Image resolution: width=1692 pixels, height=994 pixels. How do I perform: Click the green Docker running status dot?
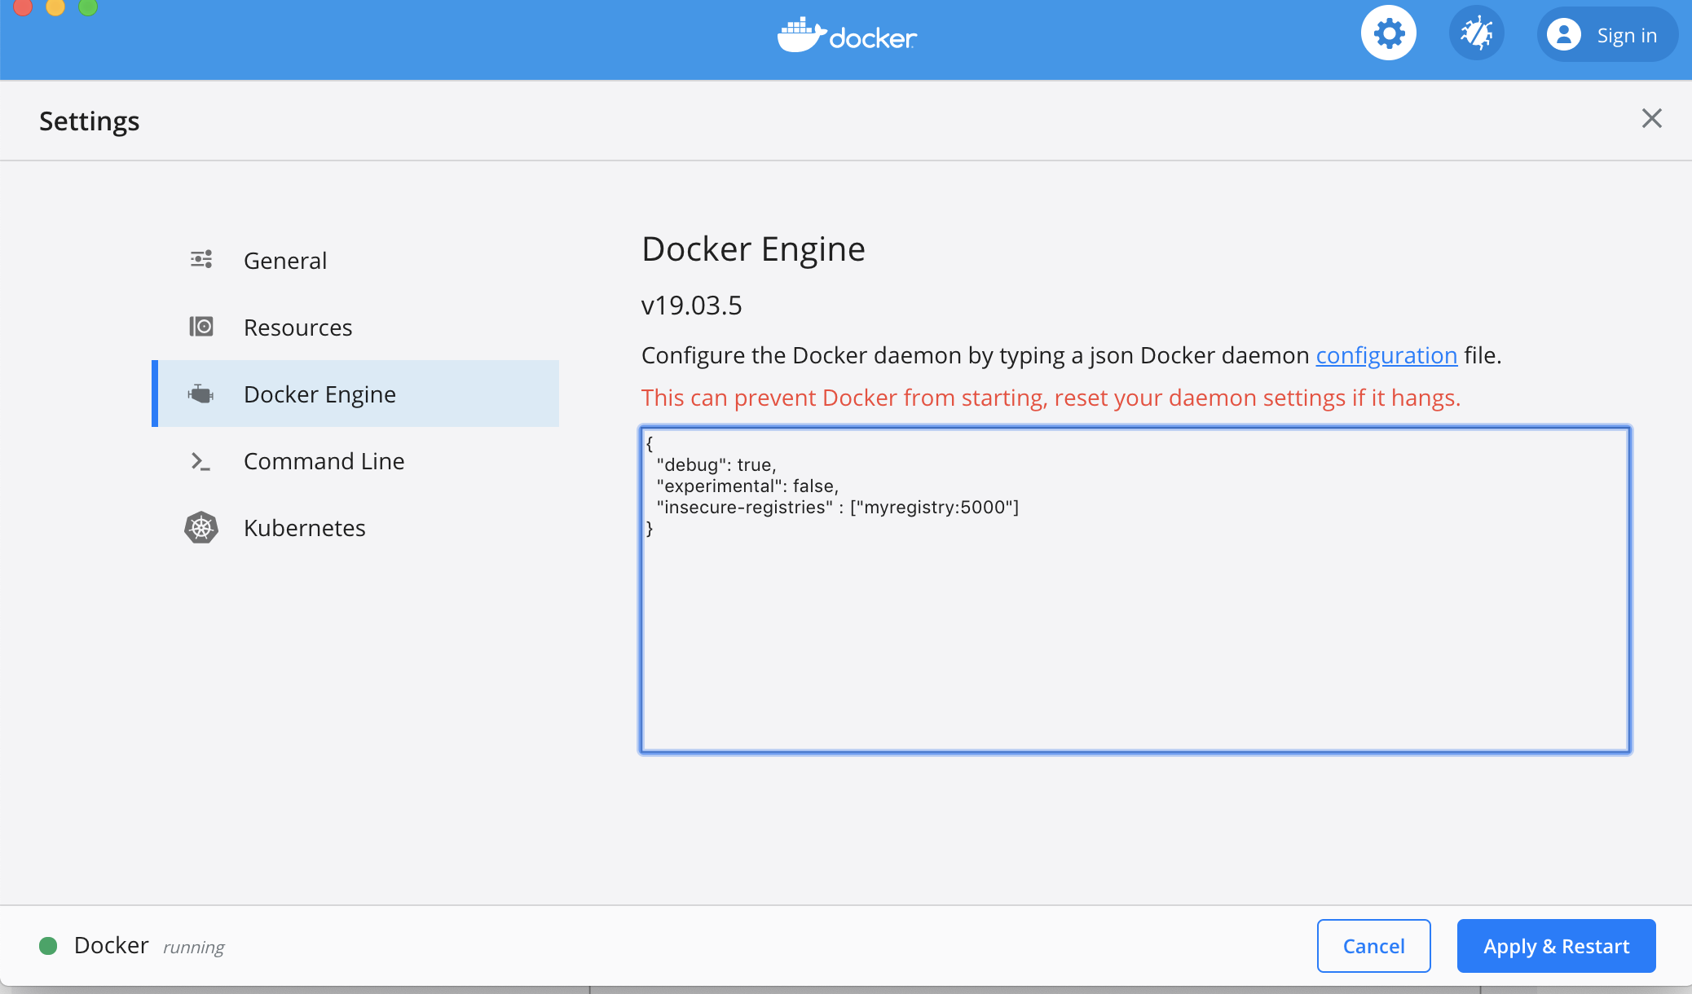point(48,945)
